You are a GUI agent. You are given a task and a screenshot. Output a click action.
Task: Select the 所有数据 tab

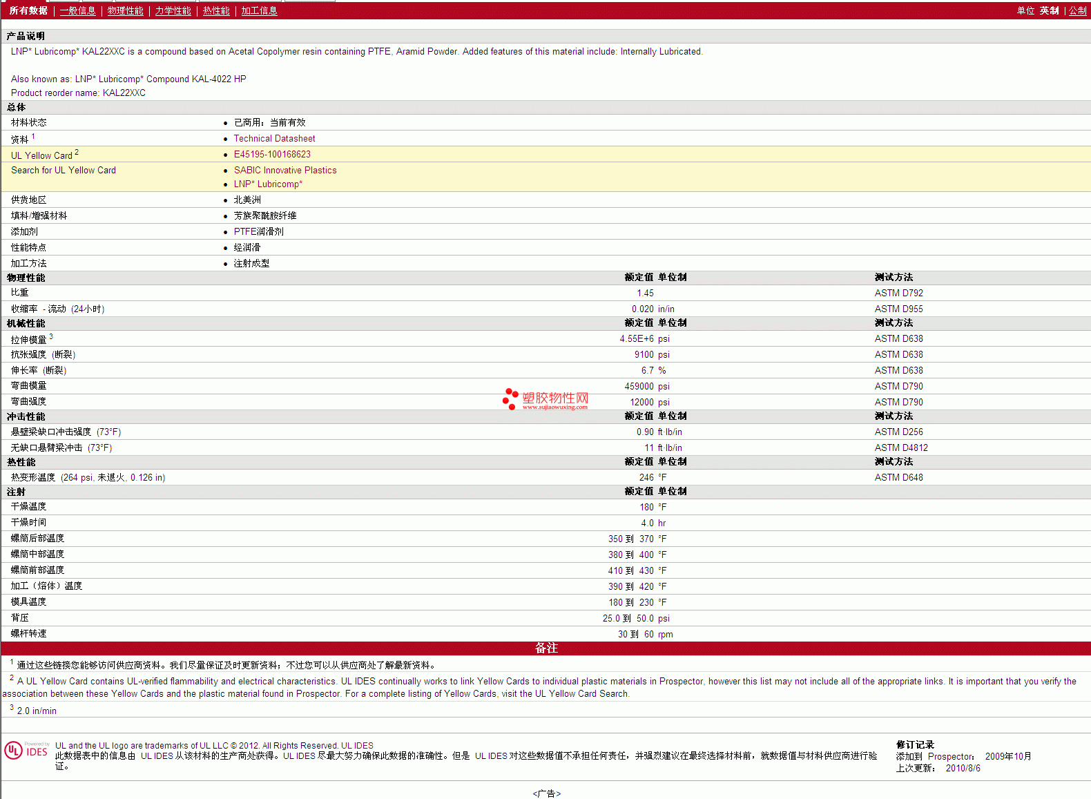click(x=28, y=11)
